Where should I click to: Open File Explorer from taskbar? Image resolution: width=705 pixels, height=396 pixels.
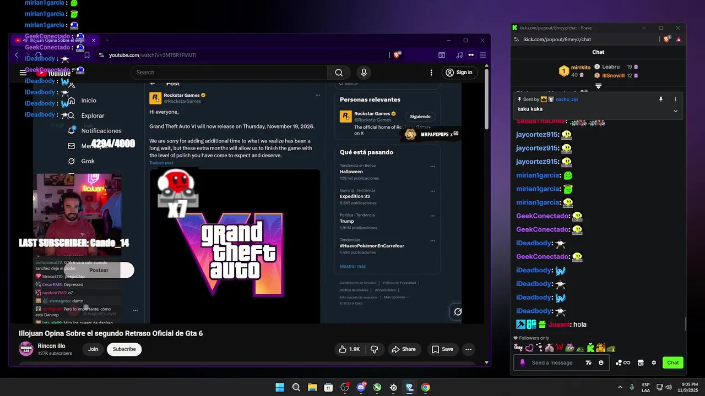coord(312,387)
